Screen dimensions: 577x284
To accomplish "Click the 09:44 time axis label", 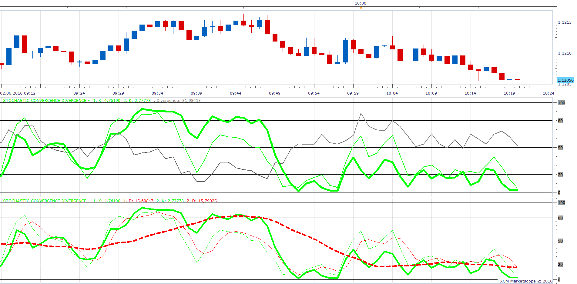I will (236, 93).
